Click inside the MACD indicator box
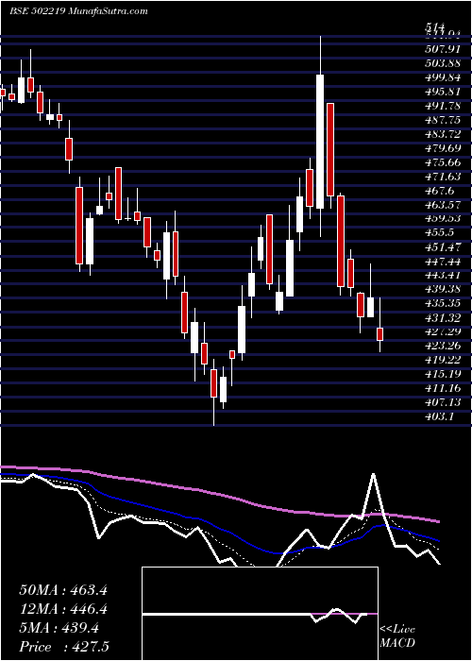 coord(260,614)
